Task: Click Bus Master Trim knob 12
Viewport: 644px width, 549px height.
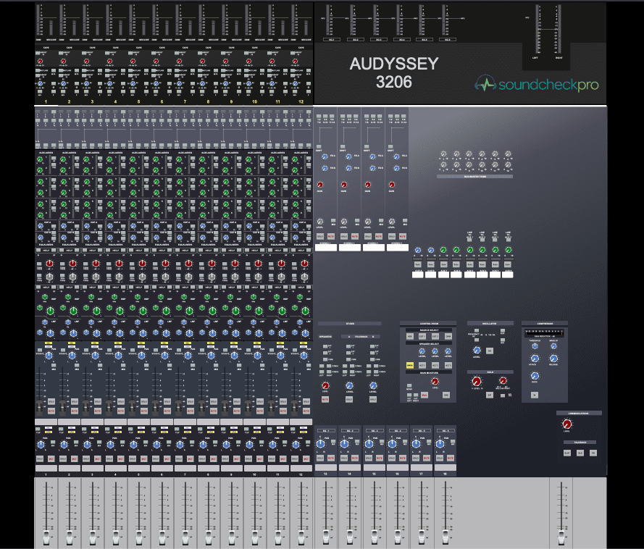Action: point(508,164)
